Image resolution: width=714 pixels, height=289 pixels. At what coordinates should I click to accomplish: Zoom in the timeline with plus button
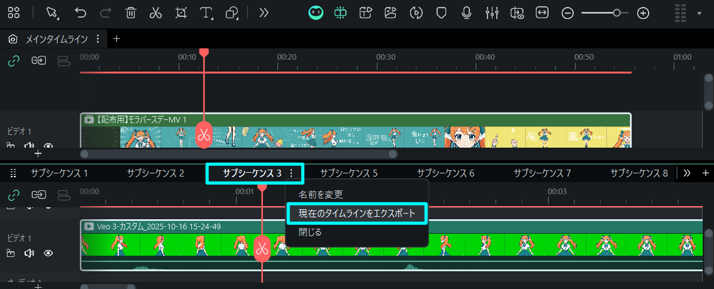pyautogui.click(x=643, y=13)
